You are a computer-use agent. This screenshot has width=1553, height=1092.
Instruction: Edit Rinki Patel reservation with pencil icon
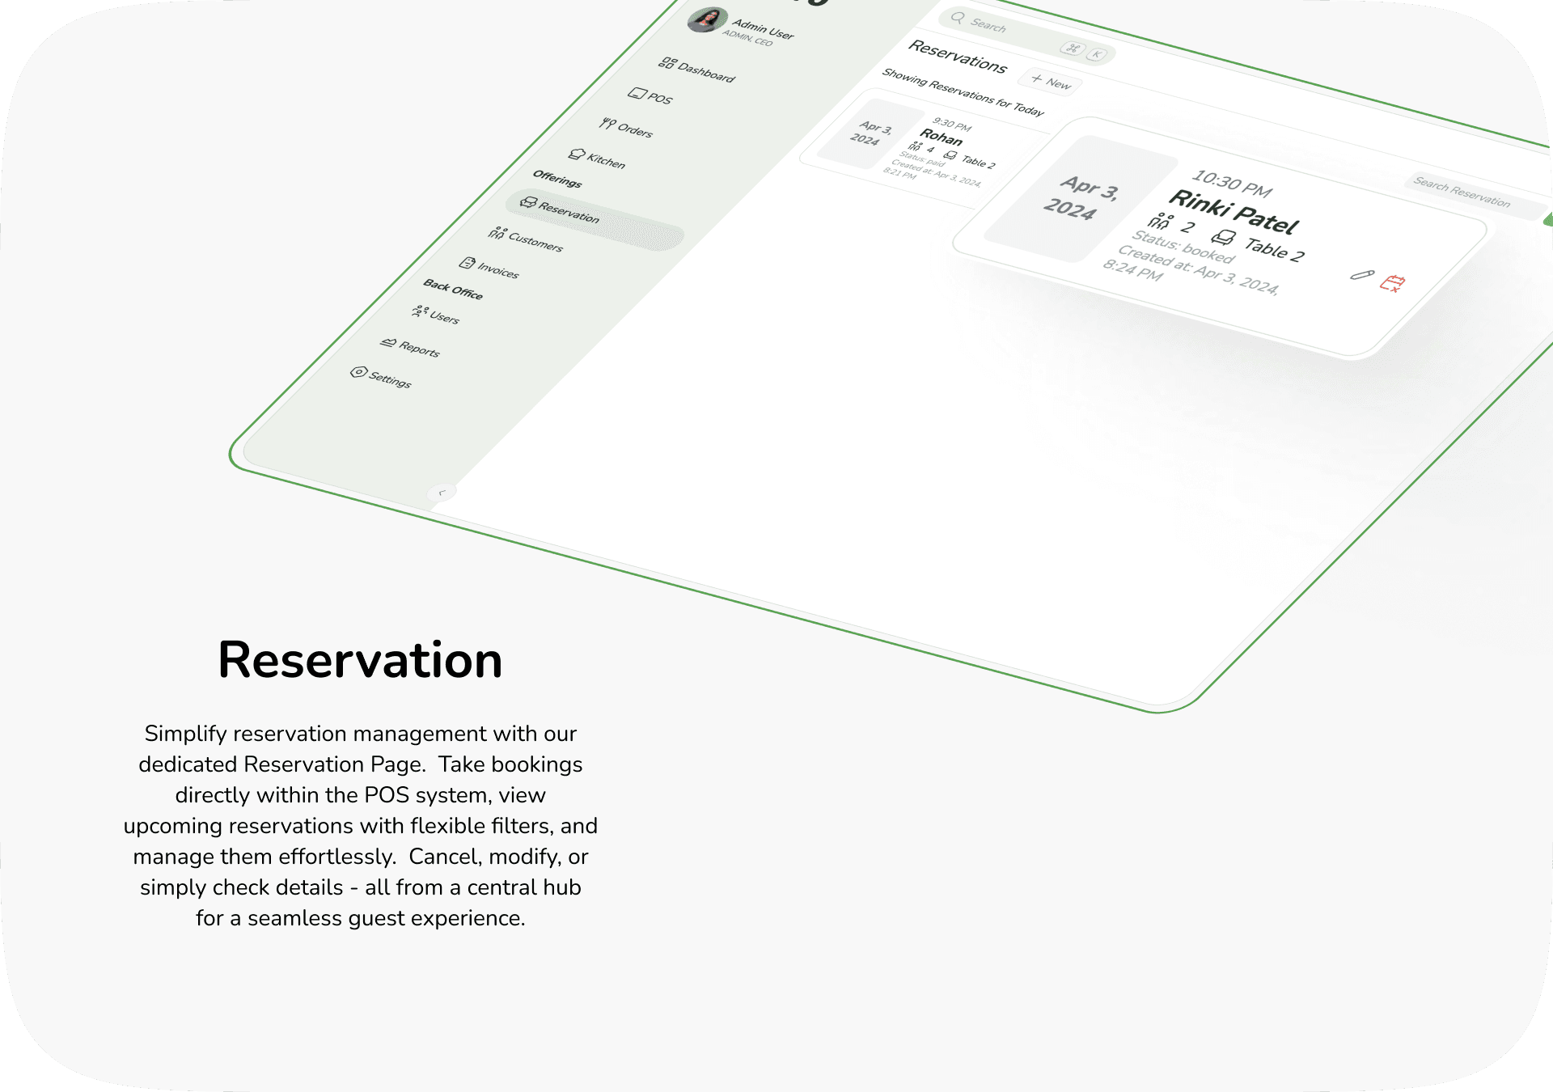pos(1362,275)
